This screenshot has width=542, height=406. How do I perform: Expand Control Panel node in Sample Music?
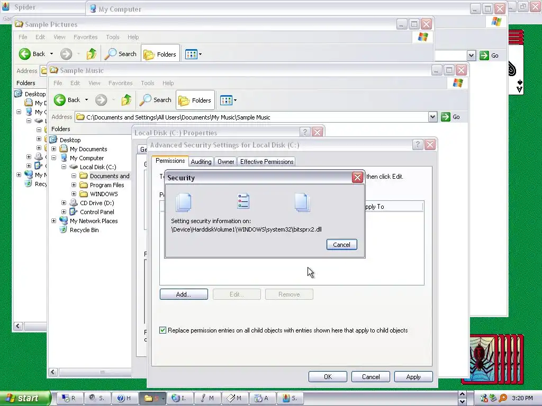[x=64, y=212]
